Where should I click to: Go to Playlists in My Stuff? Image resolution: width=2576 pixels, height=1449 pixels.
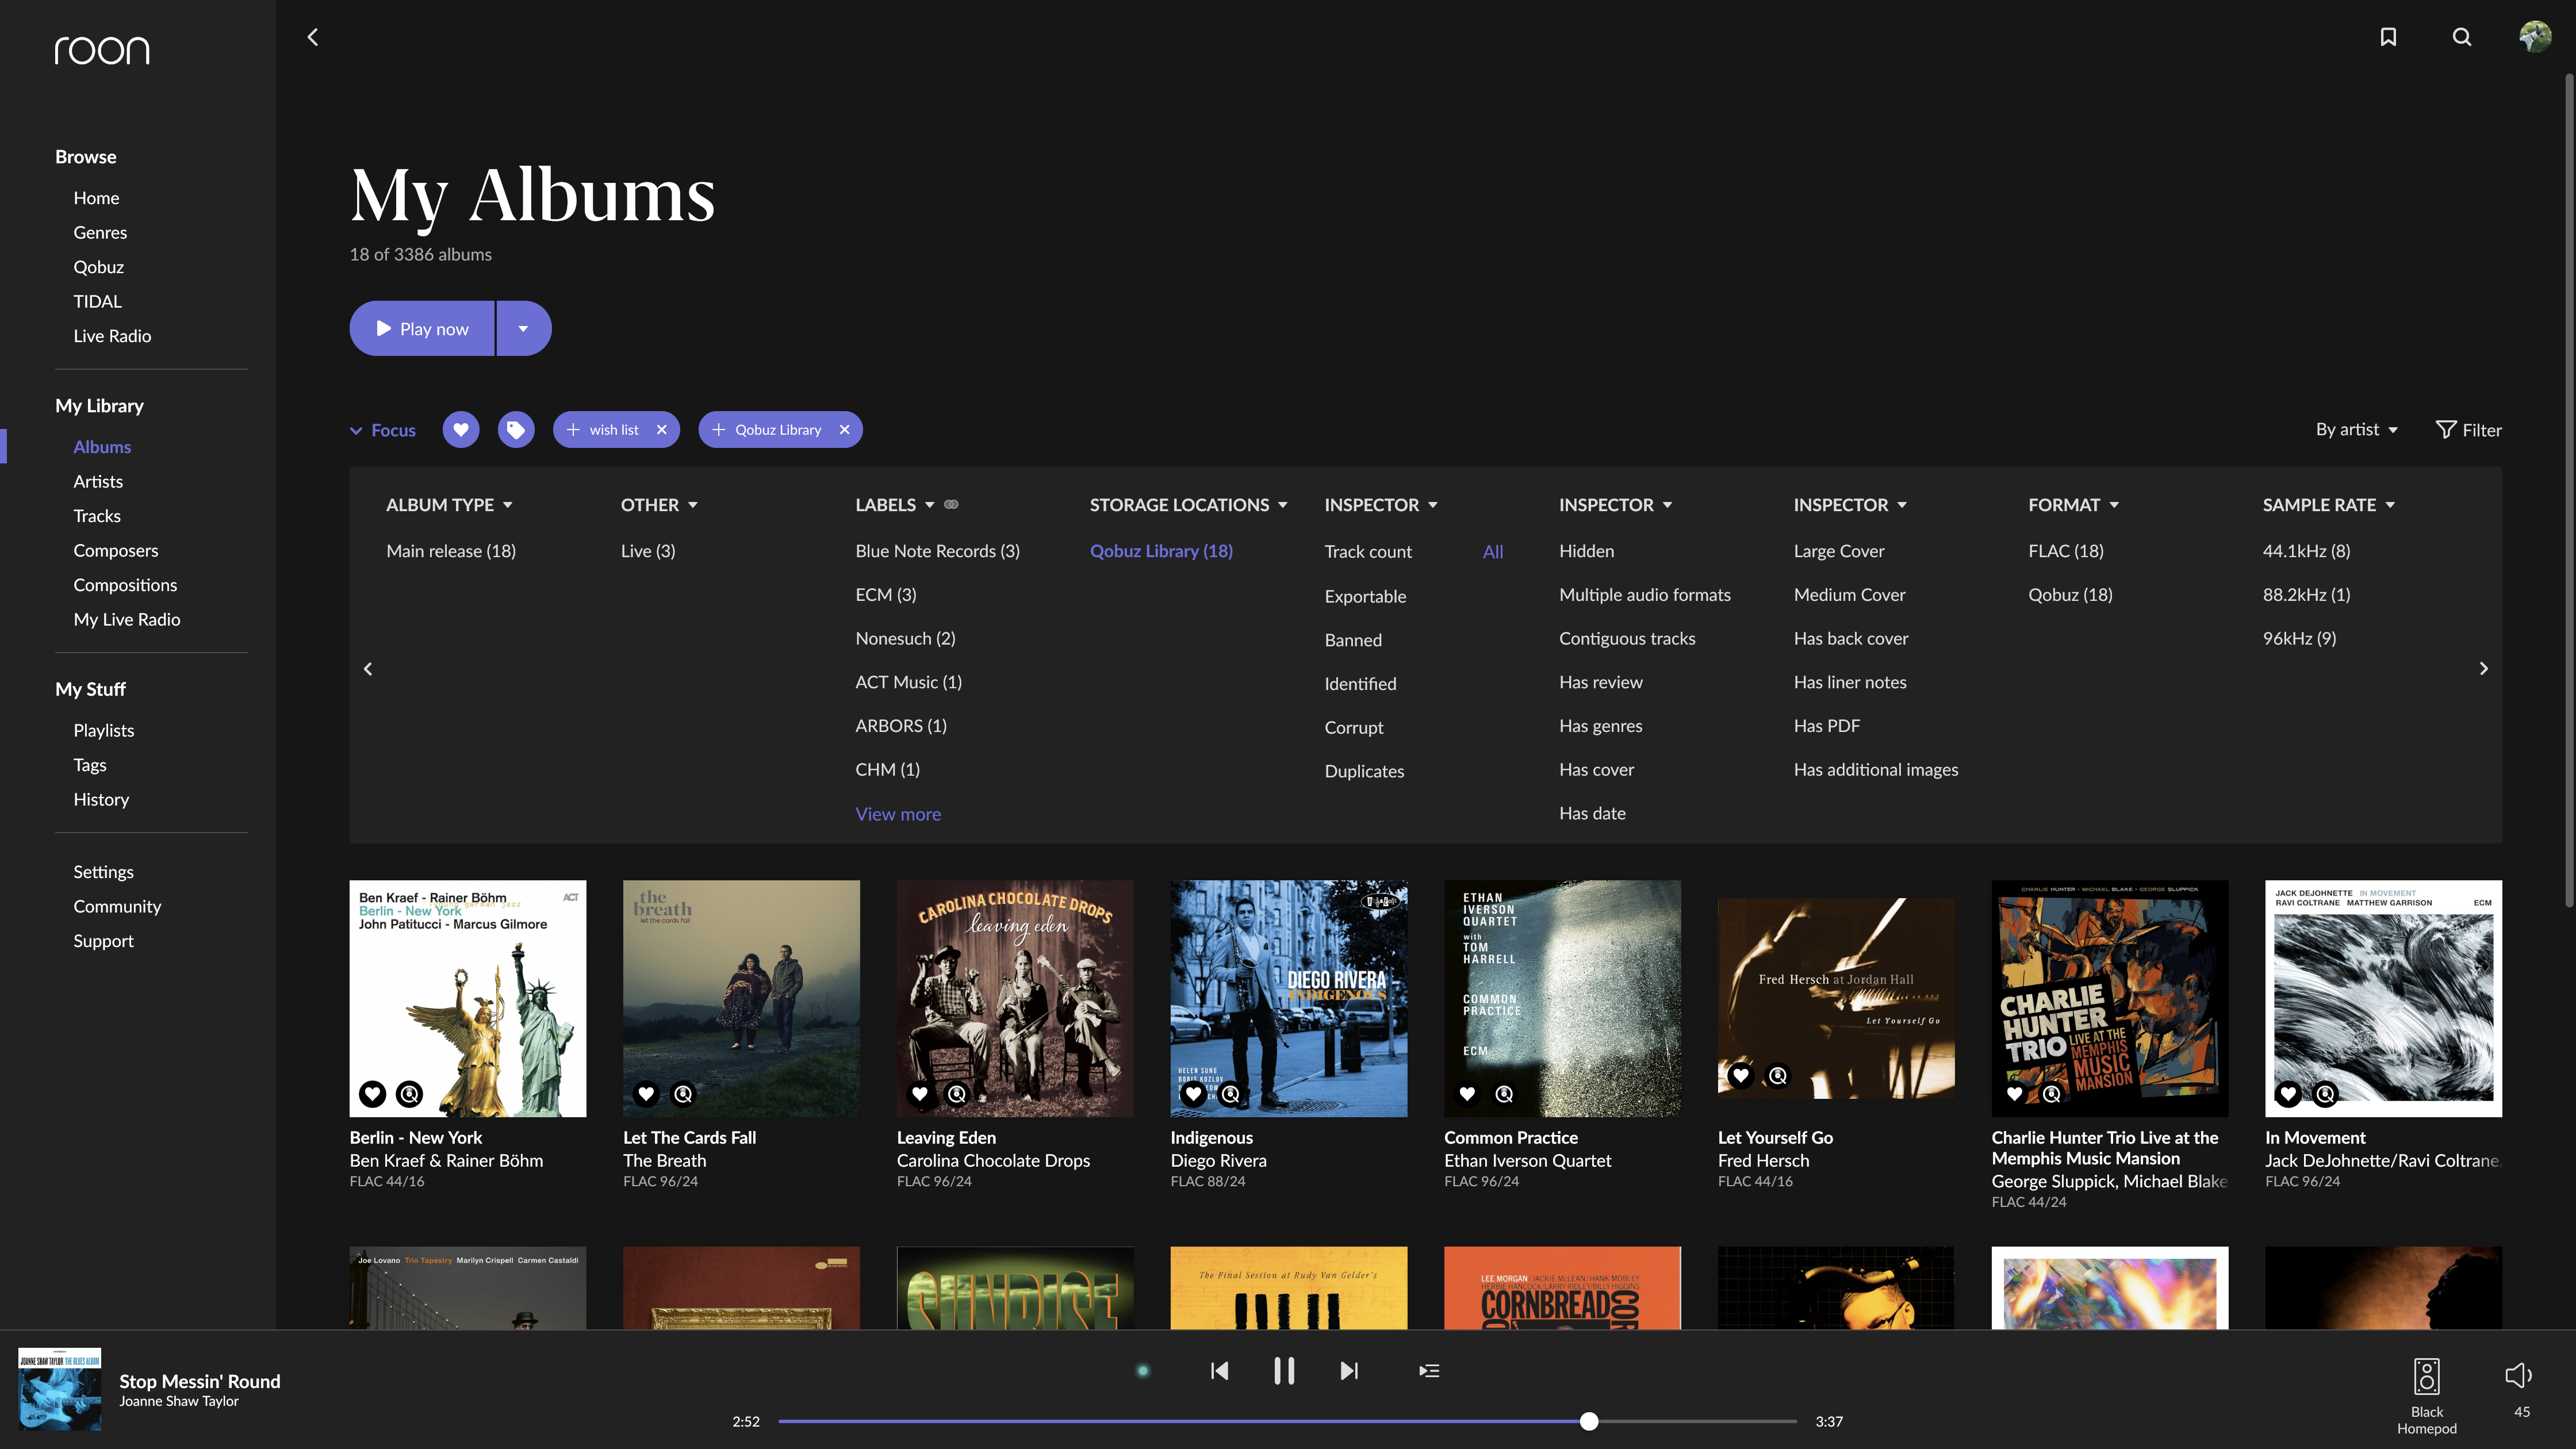click(103, 730)
